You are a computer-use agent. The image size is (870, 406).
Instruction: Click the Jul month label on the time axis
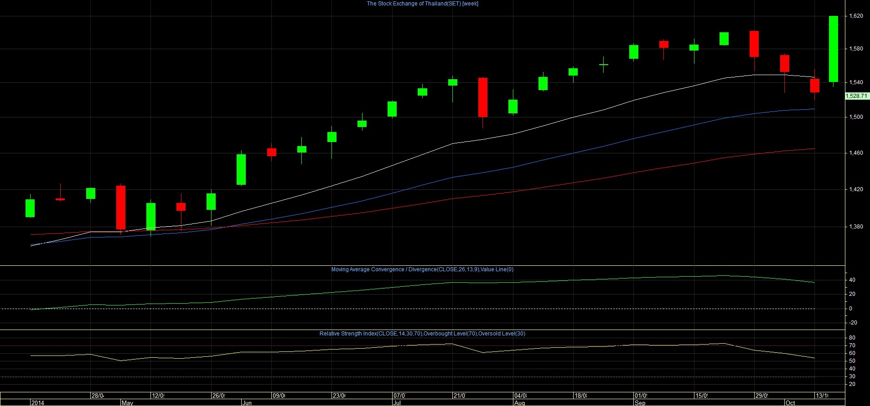tap(397, 403)
